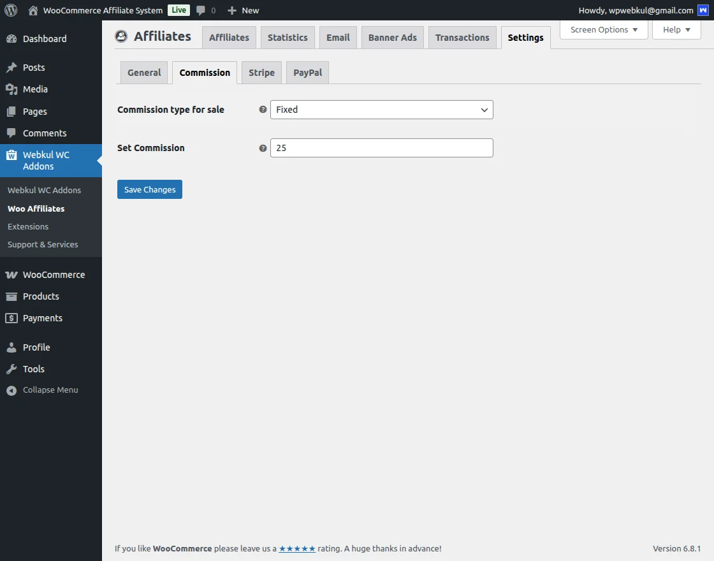Click the Dashboard gauge icon
Viewport: 714px width, 561px height.
tap(11, 39)
